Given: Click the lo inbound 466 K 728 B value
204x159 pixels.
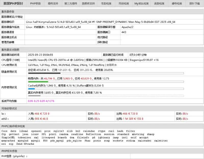Looking at the screenshot, I should [42, 114].
